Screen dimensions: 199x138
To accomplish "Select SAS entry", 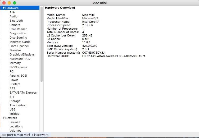I will tap(12, 88).
